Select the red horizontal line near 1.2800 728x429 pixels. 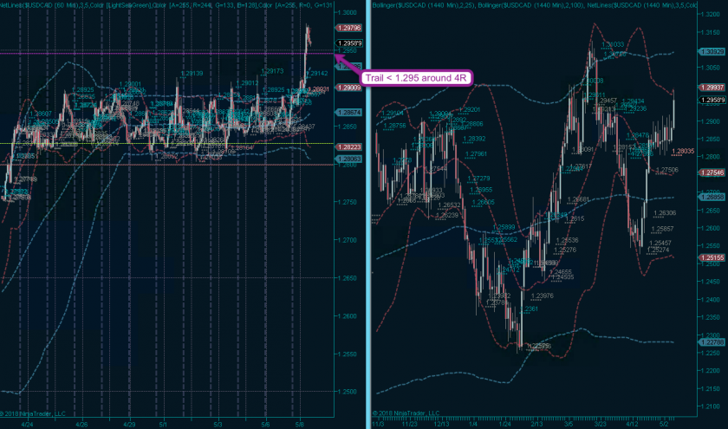tap(166, 165)
